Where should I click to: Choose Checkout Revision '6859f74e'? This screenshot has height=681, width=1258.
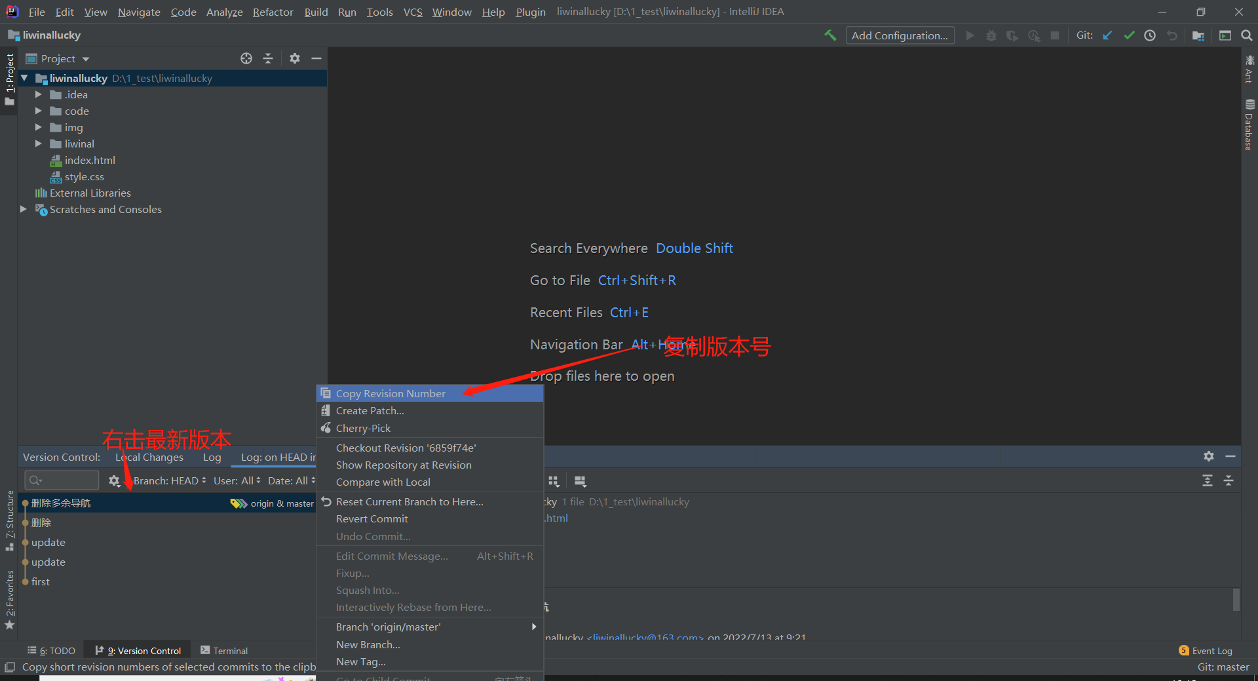pos(430,448)
